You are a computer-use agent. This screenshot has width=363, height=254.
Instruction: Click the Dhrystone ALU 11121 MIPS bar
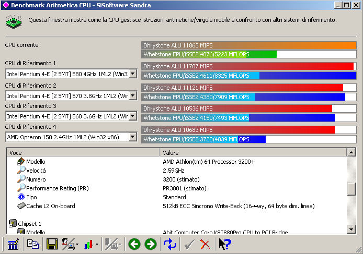(248, 88)
